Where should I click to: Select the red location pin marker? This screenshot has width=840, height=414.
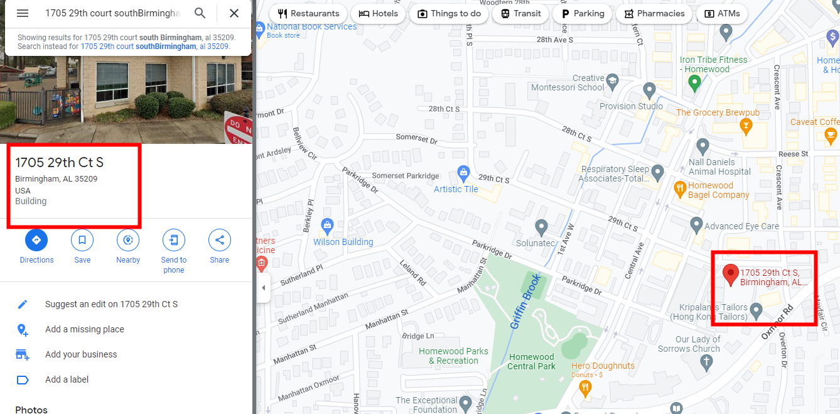pyautogui.click(x=730, y=275)
